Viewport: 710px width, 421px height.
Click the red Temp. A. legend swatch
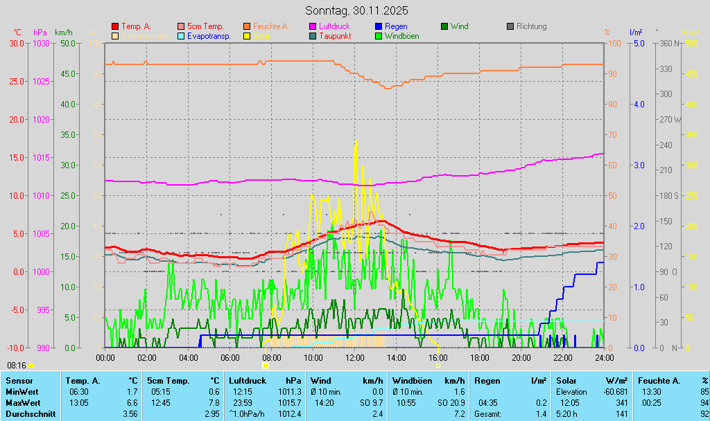click(x=115, y=26)
